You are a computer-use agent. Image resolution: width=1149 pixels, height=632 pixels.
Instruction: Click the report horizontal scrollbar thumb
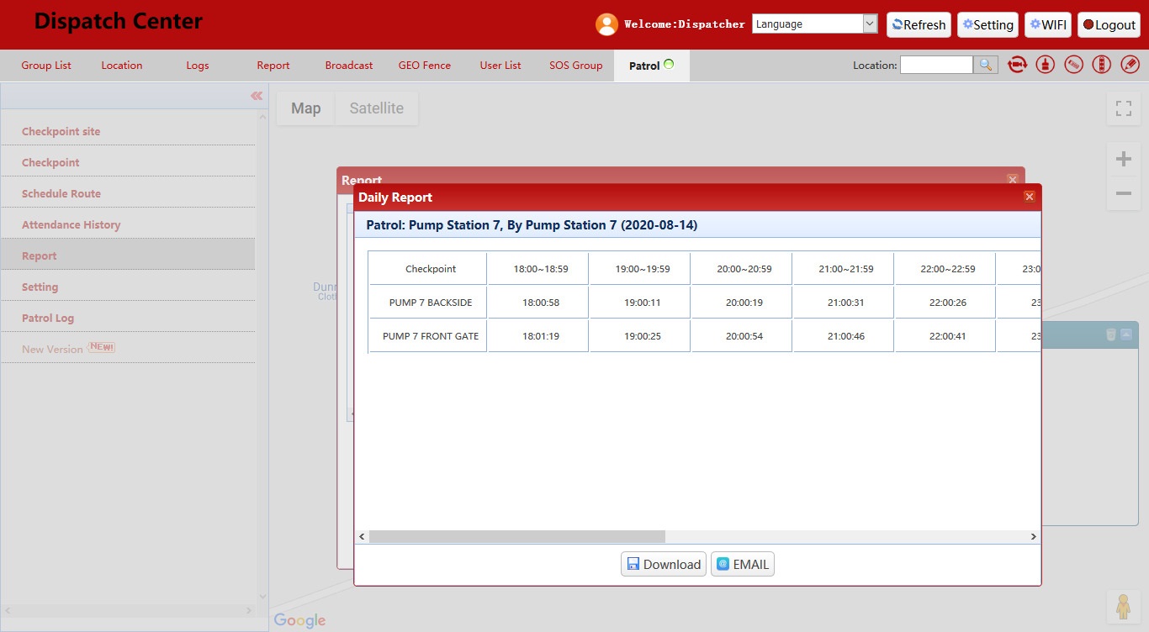(516, 536)
